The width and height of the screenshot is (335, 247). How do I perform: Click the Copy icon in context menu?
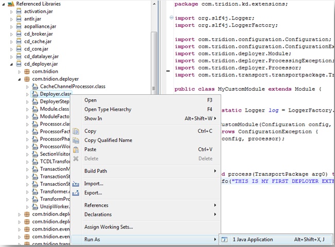(x=76, y=131)
